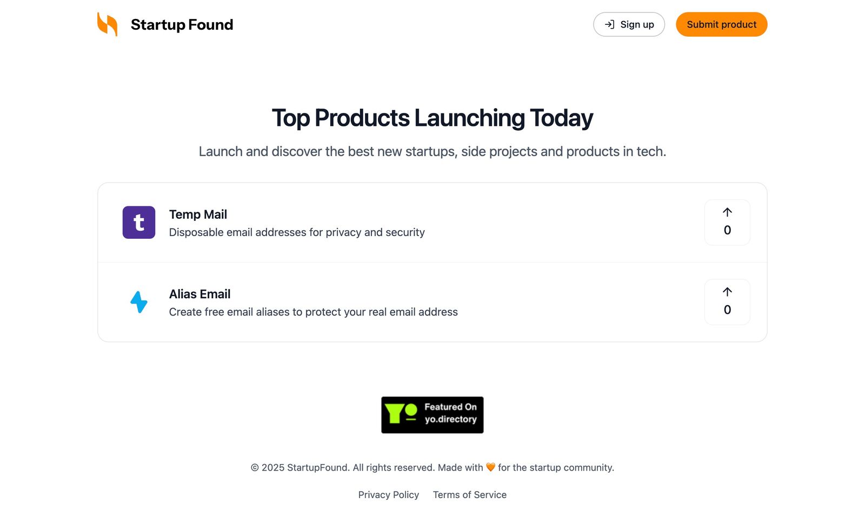865x517 pixels.
Task: Upvote Temp Mail using the arrow icon
Action: click(x=727, y=212)
